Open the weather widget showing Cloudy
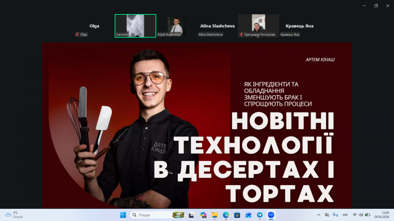Image resolution: width=394 pixels, height=221 pixels. click(x=14, y=215)
